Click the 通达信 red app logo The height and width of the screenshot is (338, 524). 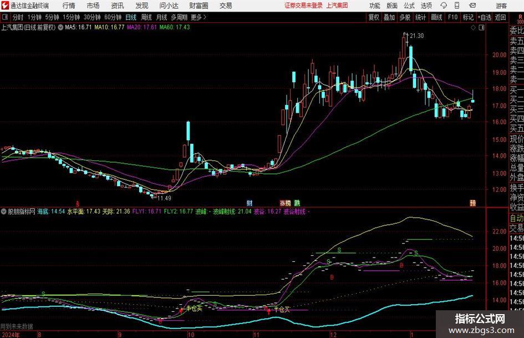pos(5,6)
